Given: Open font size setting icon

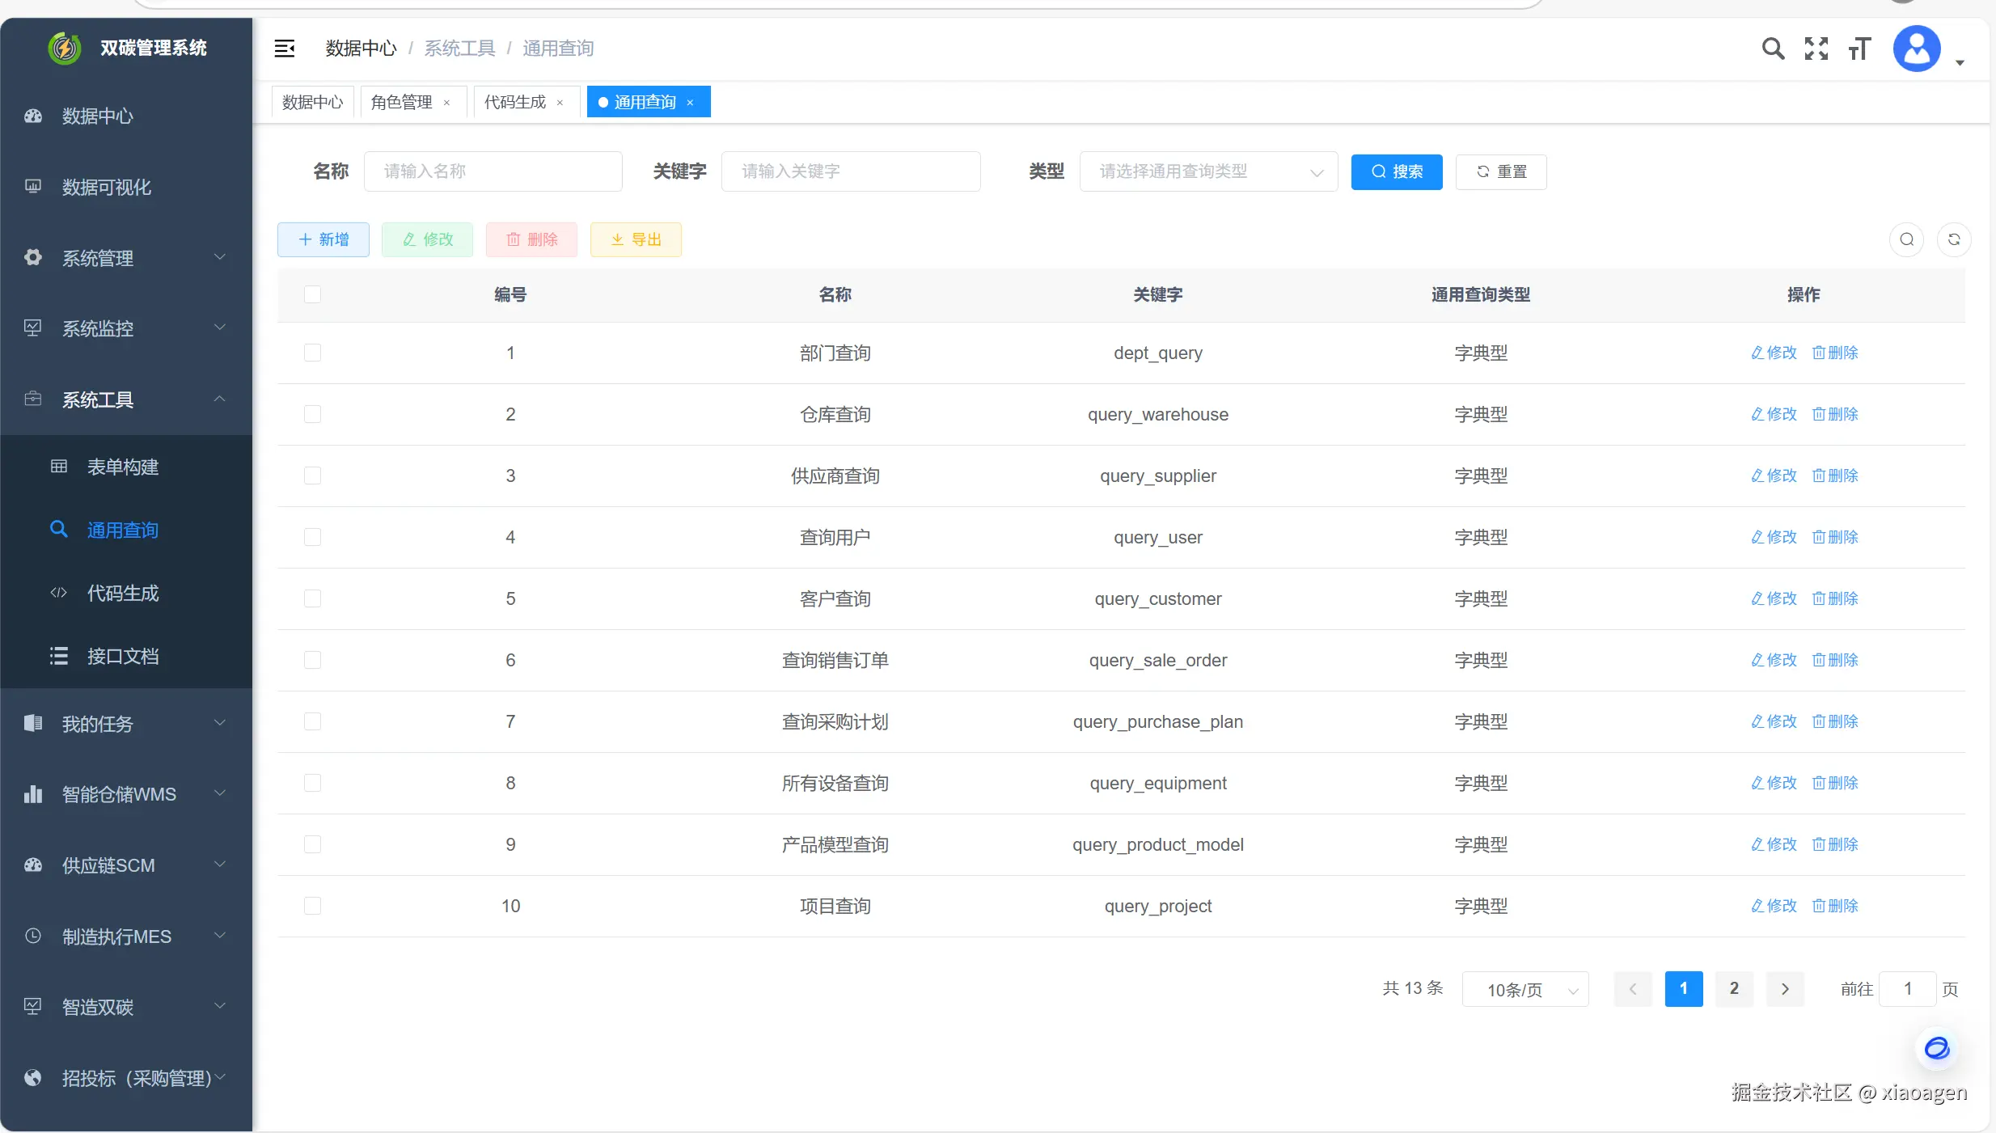Looking at the screenshot, I should [1859, 49].
